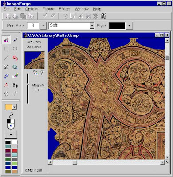Select the red squiggle freehand tool

point(15,58)
